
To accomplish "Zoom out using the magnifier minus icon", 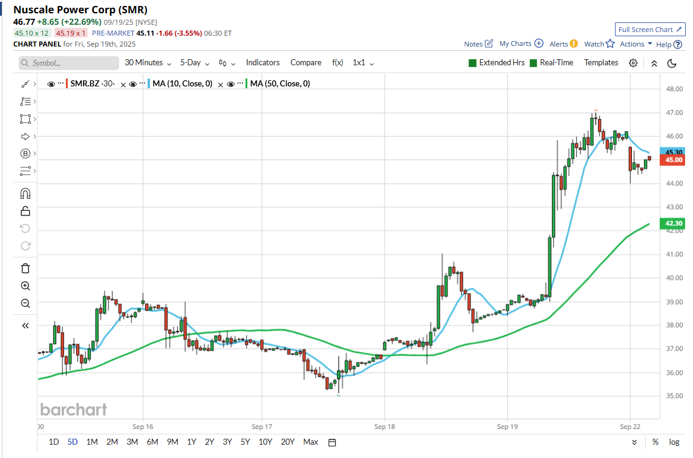I will (25, 303).
